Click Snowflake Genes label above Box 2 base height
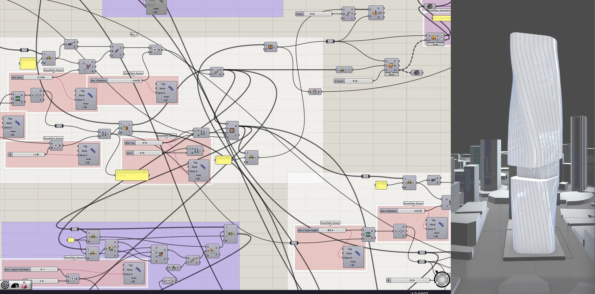 pos(330,223)
